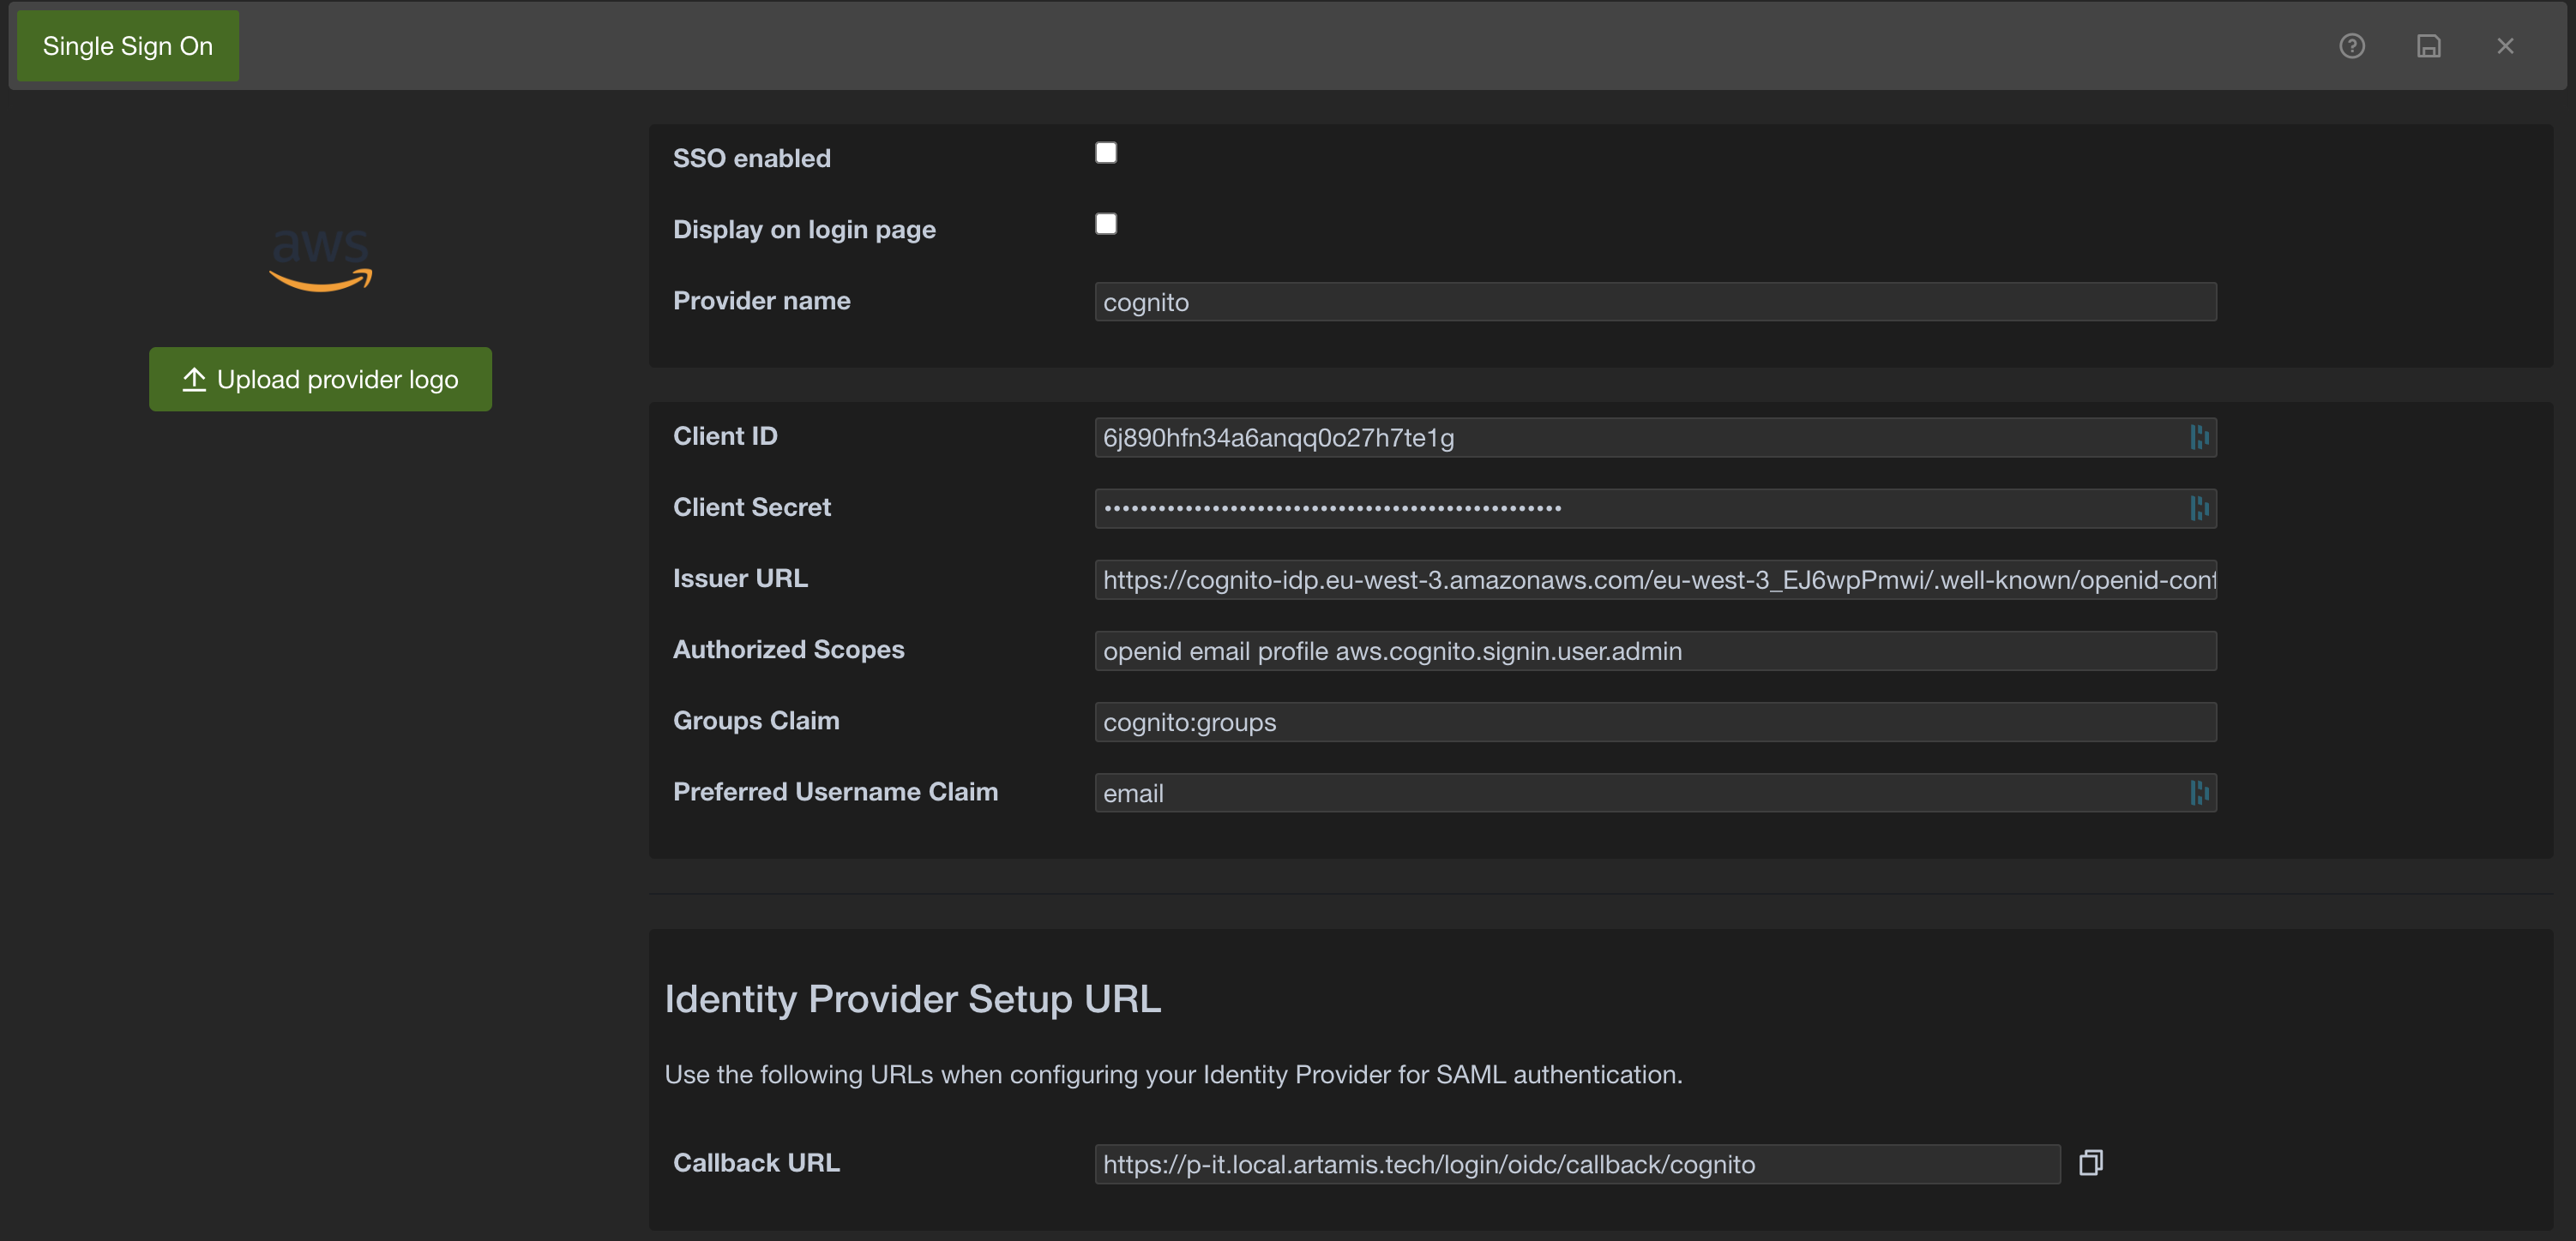The image size is (2576, 1241).
Task: Select the Single Sign On tab
Action: click(128, 46)
